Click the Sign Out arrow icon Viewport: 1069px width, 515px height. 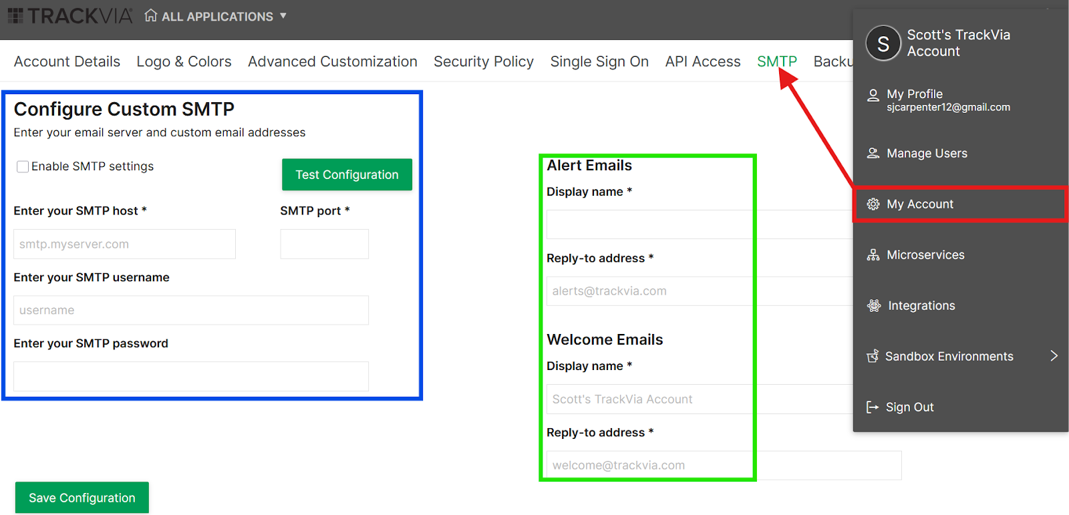tap(872, 407)
